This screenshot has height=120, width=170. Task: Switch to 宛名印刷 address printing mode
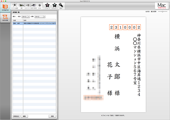(x=5, y=18)
